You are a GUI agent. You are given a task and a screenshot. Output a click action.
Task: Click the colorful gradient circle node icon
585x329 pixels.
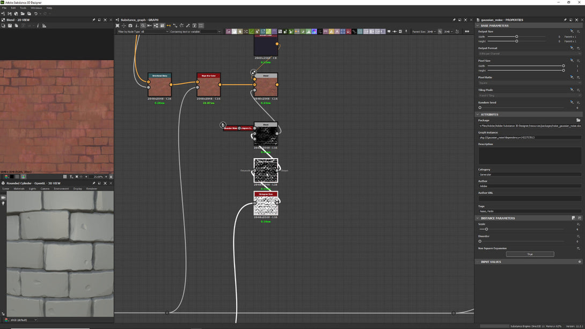click(x=314, y=32)
